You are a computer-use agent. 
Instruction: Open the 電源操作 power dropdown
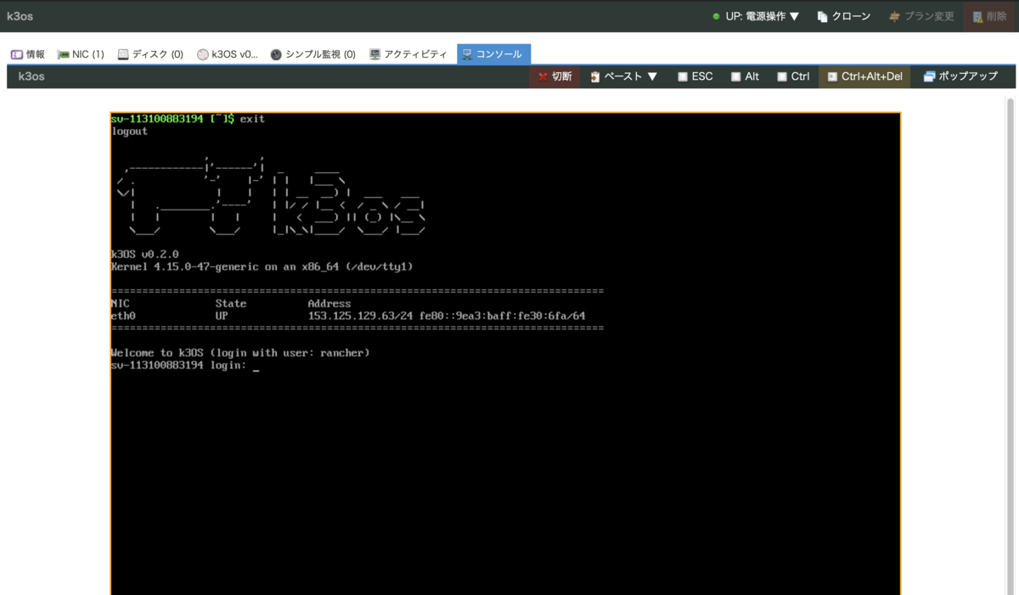pos(757,16)
